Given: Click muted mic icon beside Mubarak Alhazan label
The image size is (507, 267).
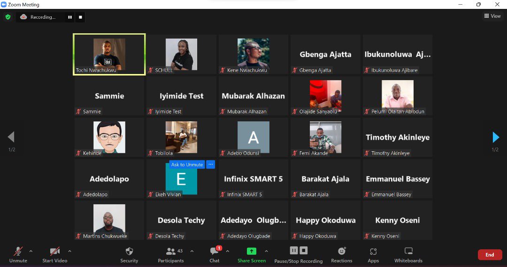Looking at the screenshot, I should coord(223,111).
